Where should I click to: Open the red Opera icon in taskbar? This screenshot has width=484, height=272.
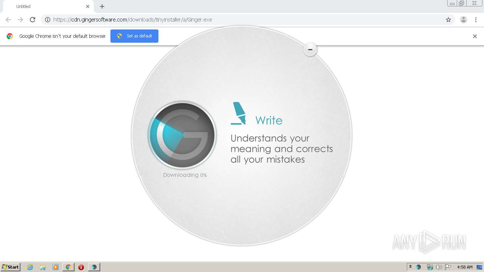coord(81,267)
